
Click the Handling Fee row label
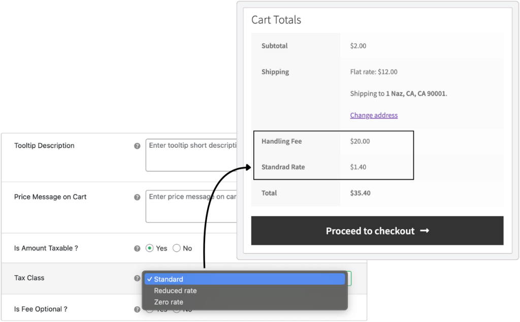[x=281, y=141]
